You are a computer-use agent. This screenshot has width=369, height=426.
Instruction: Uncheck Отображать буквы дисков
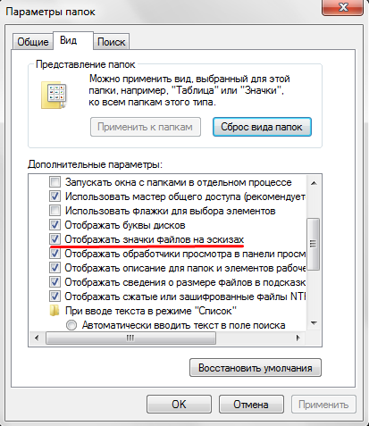55,225
